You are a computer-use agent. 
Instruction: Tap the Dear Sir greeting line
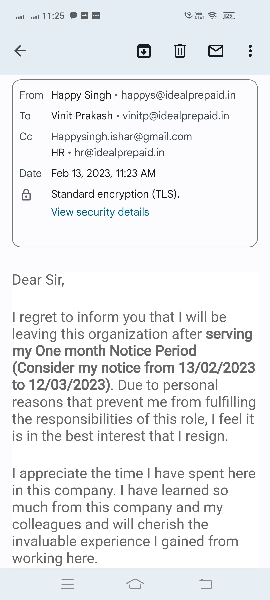38,280
